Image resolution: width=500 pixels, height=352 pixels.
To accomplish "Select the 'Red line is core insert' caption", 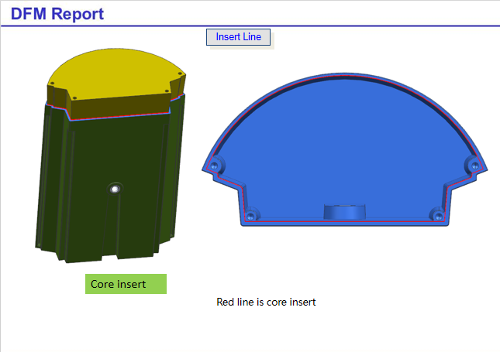I will coord(266,302).
